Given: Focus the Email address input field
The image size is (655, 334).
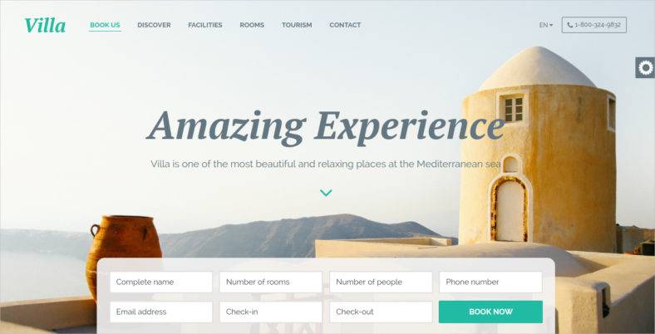Looking at the screenshot, I should click(160, 312).
